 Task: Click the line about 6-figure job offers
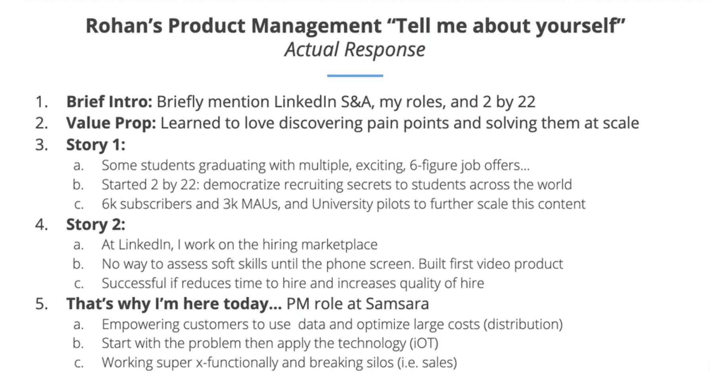pos(315,165)
